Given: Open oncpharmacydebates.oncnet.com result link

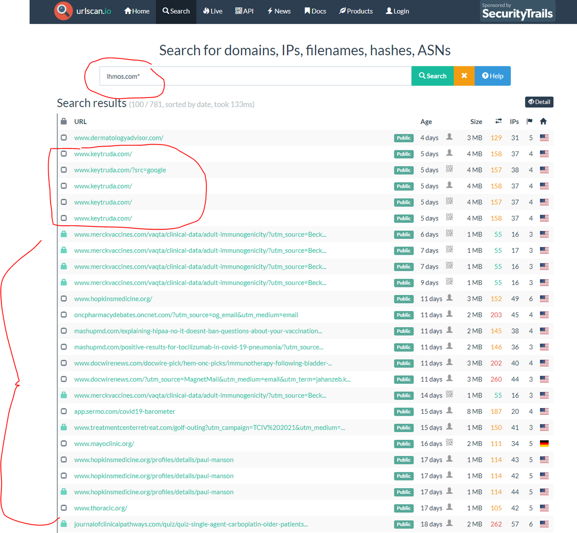Looking at the screenshot, I should click(x=186, y=315).
